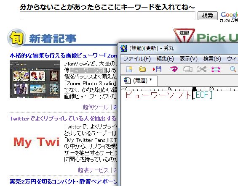The width and height of the screenshot is (238, 186).
Task: Click the pink paste icon beside scissors
Action: (216, 69)
